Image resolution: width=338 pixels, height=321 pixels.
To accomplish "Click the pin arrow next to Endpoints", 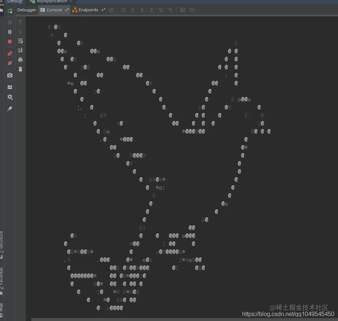I will (103, 10).
